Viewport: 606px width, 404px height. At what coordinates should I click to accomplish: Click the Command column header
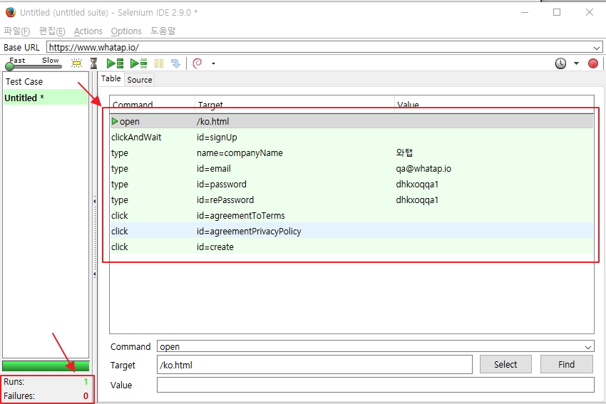(x=153, y=104)
